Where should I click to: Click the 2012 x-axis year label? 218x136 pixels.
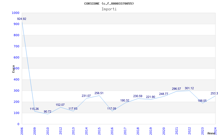[60, 131]
